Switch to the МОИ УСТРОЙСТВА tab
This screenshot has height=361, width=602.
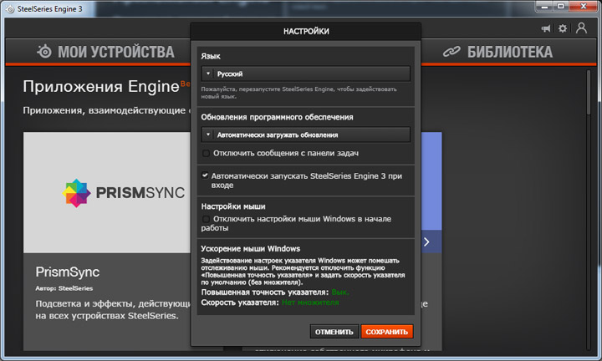pos(105,52)
